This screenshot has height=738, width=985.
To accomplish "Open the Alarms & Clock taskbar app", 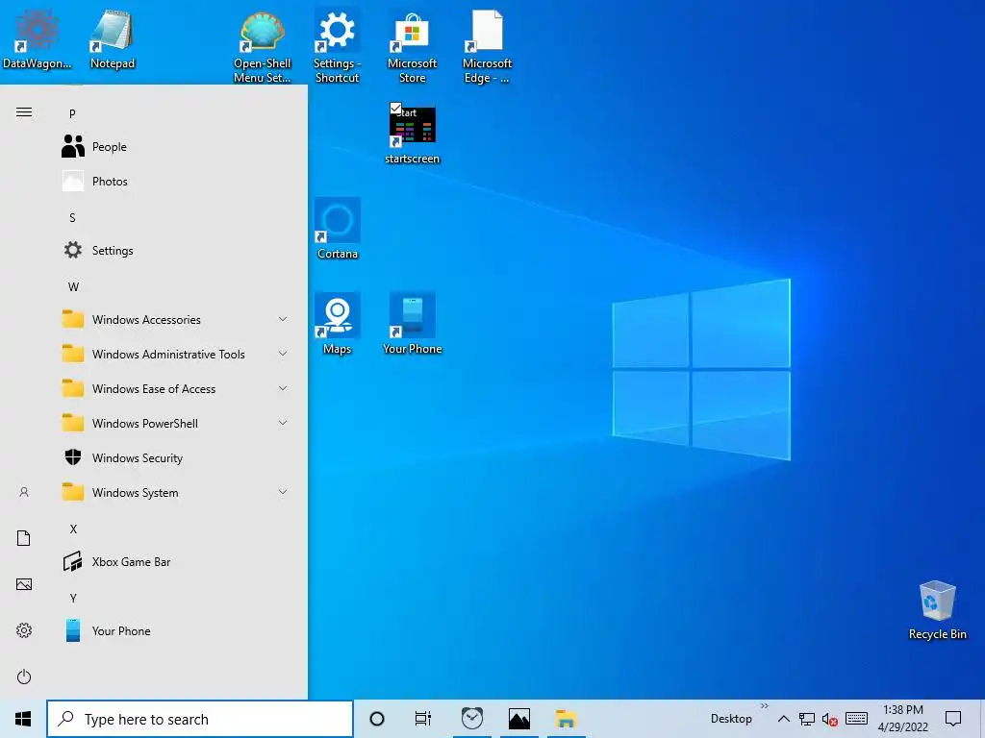I will (x=471, y=719).
